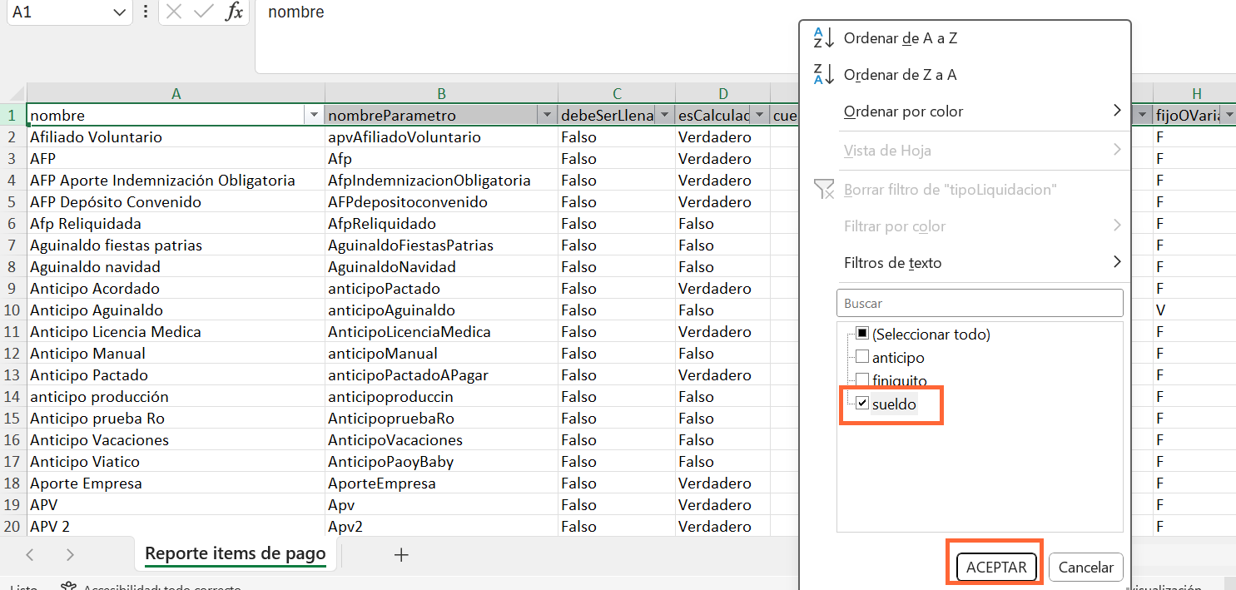
Task: Click cell 'Anticipo Acordado'
Action: [176, 288]
